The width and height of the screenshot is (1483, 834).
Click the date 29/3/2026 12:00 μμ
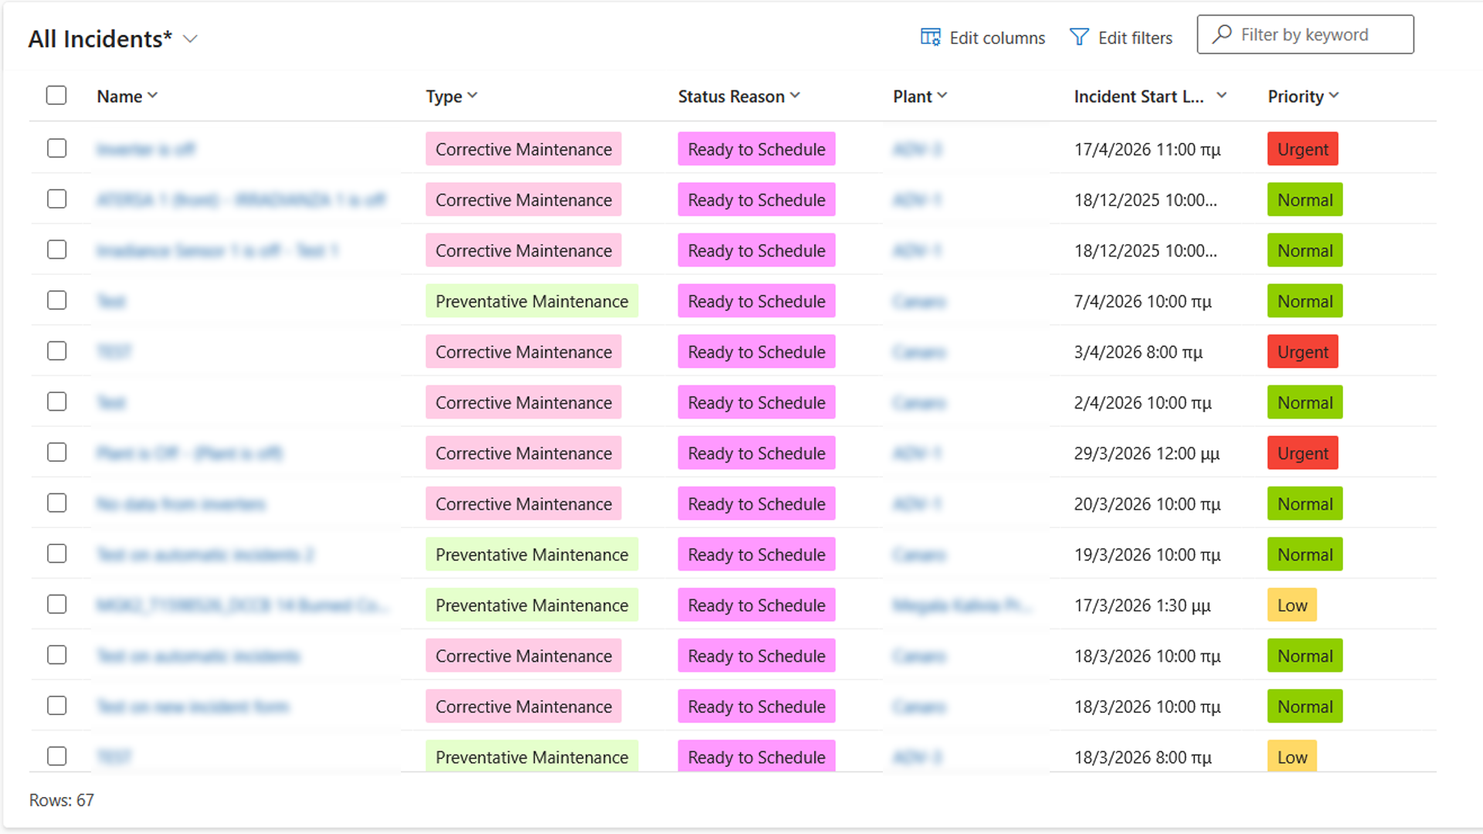point(1147,453)
